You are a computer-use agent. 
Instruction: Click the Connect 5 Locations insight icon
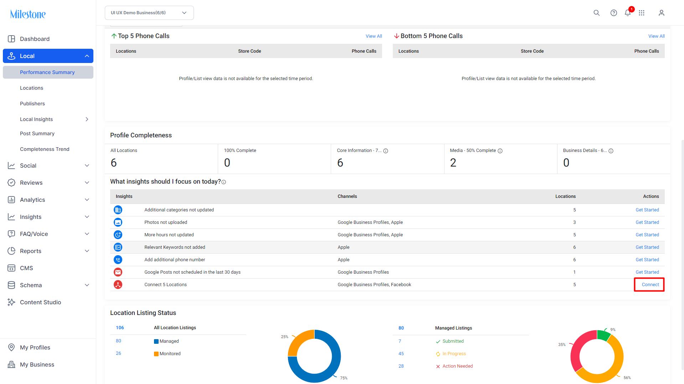[118, 285]
